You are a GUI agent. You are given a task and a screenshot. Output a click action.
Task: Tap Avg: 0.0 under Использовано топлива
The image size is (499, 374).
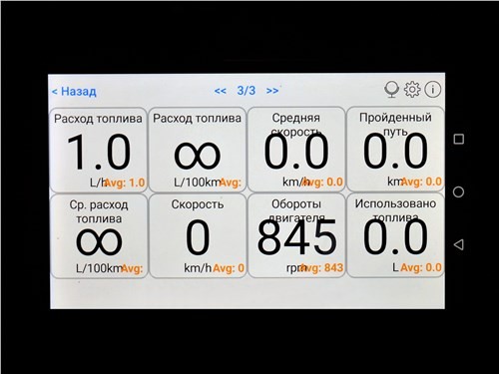coord(421,267)
